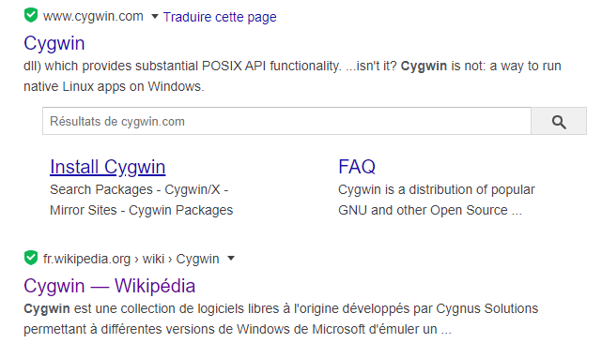Open the Cygwin main result title

54,43
